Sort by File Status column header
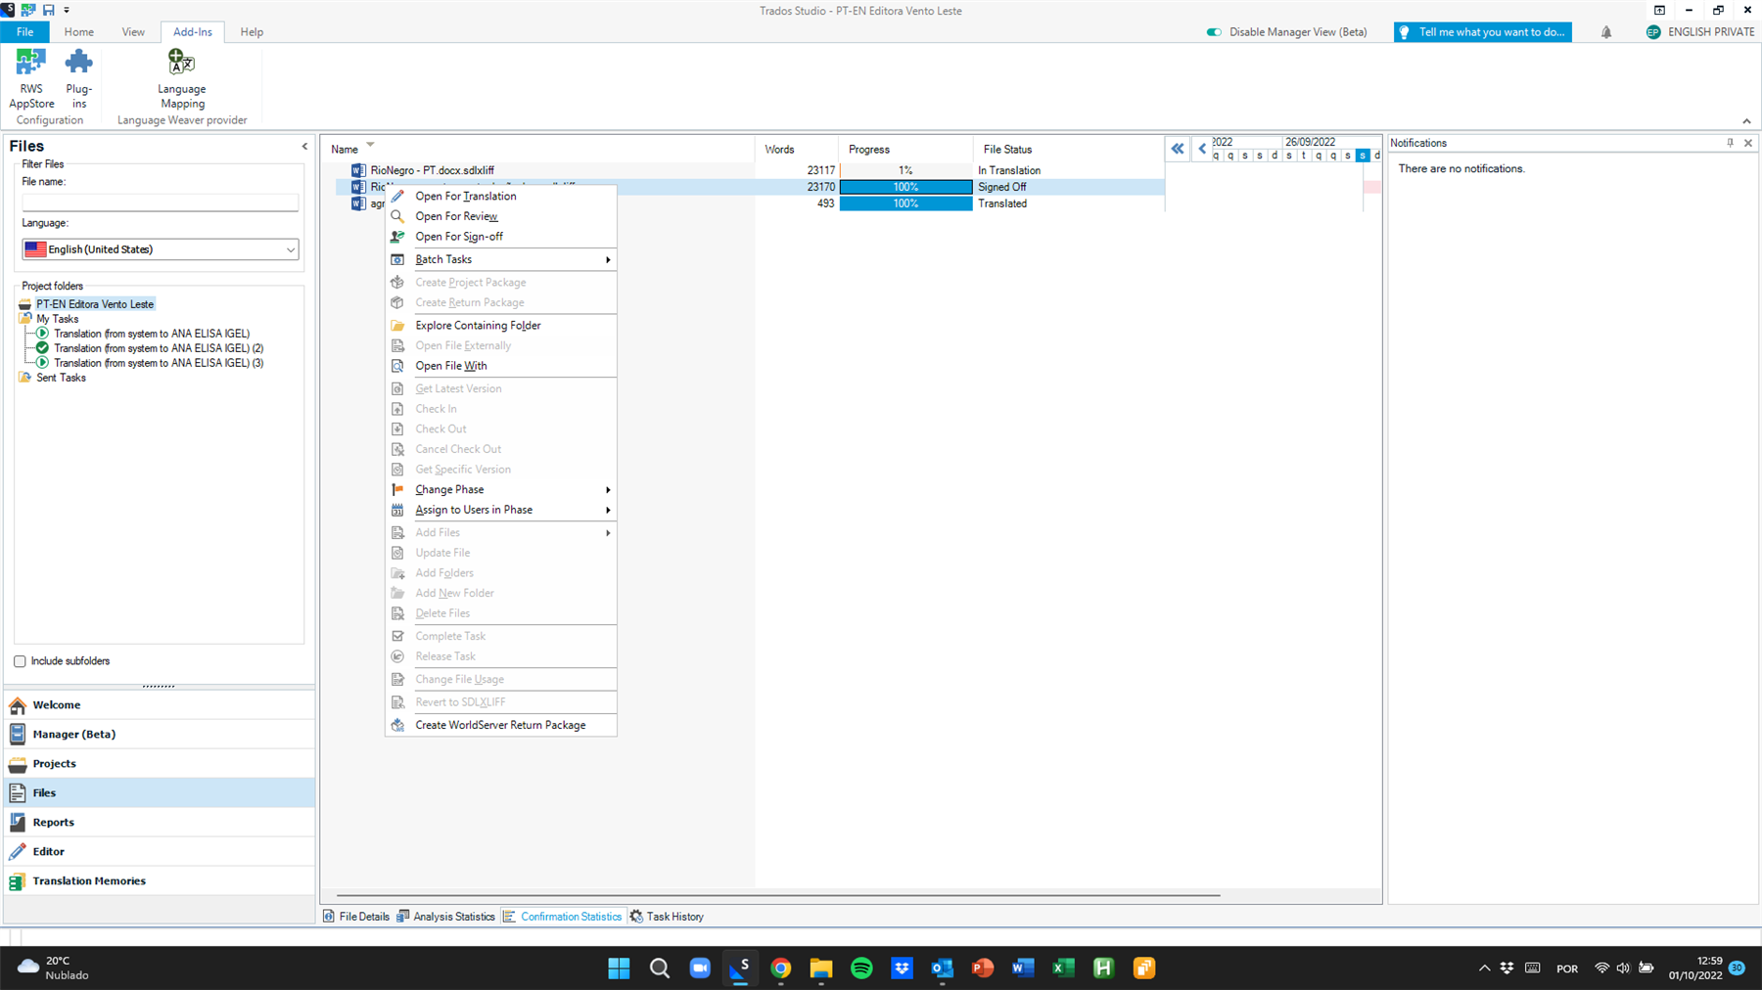The width and height of the screenshot is (1762, 990). tap(1007, 150)
